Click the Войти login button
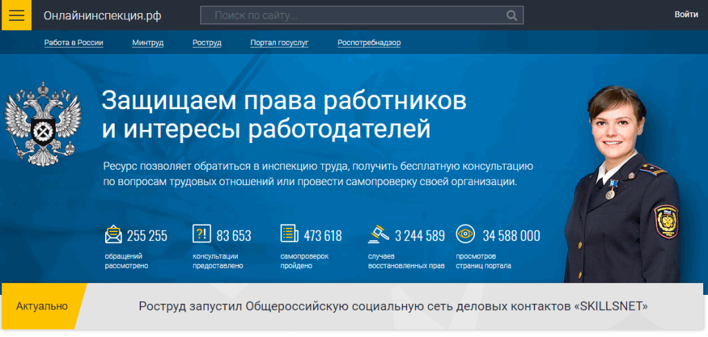This screenshot has width=708, height=337. click(686, 15)
